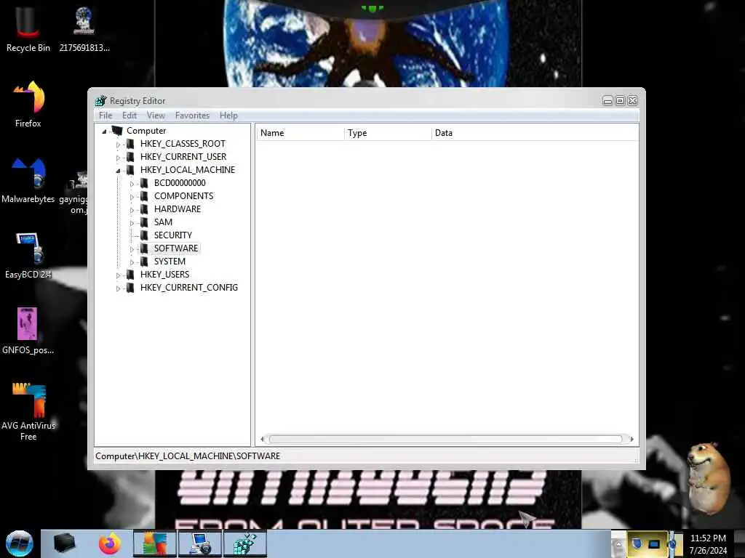
Task: Click the taskbar clock
Action: pyautogui.click(x=708, y=544)
